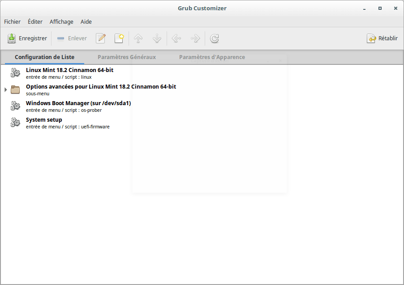Switch to Paramètres Généraux tab
The width and height of the screenshot is (404, 285).
pyautogui.click(x=127, y=57)
